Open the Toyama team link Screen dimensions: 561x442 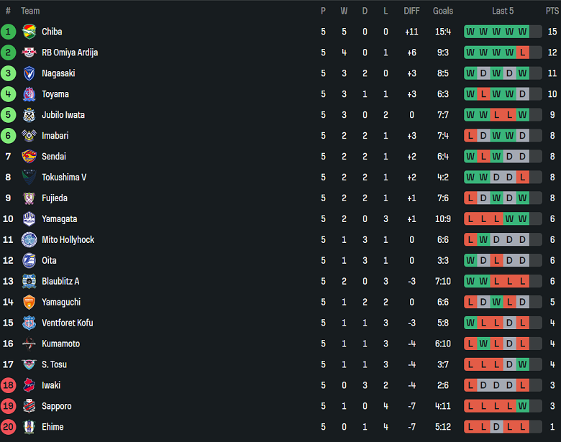pyautogui.click(x=55, y=94)
